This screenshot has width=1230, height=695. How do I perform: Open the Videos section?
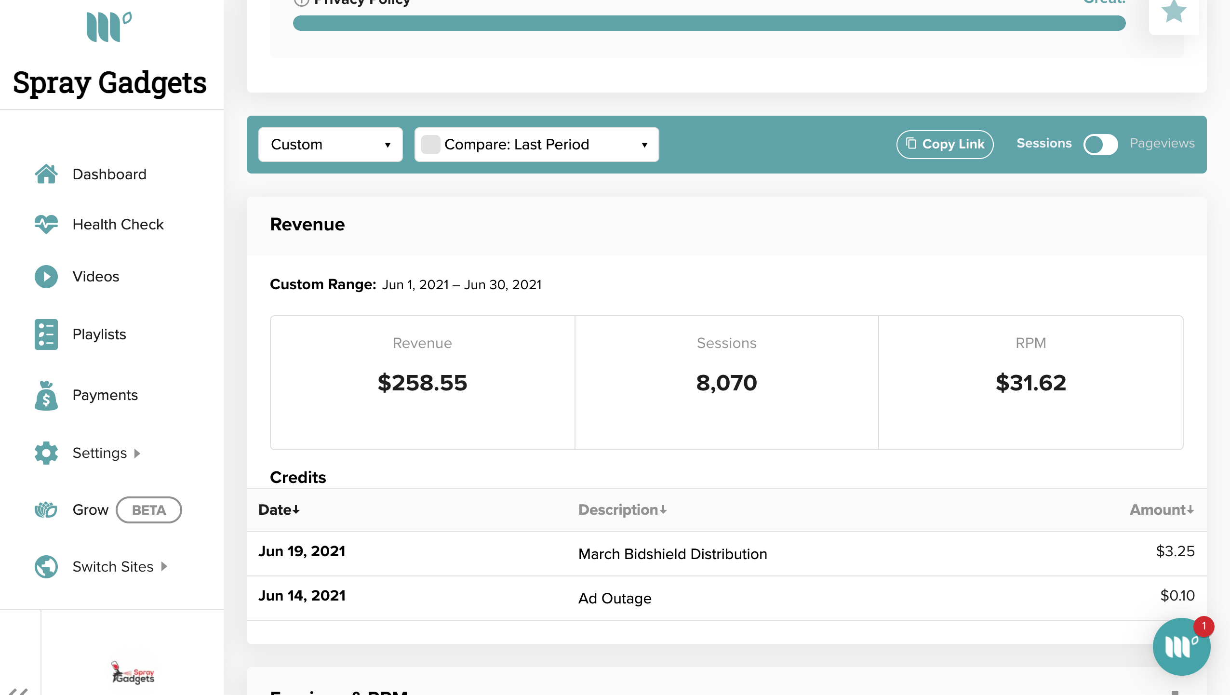96,277
